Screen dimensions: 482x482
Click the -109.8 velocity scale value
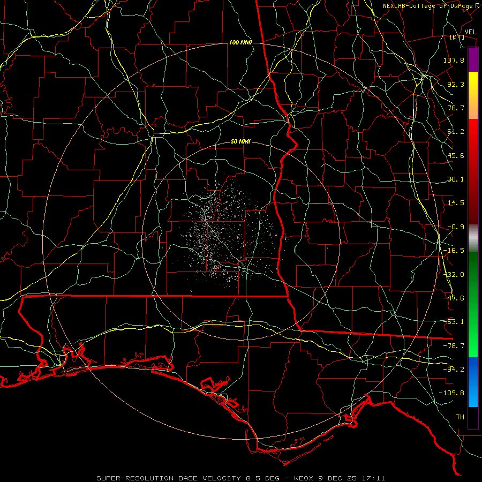coord(451,393)
